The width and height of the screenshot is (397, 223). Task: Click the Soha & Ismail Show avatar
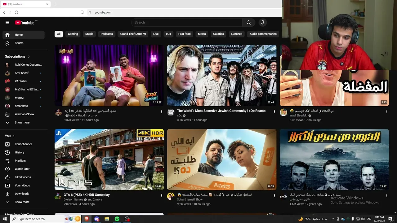pyautogui.click(x=171, y=196)
